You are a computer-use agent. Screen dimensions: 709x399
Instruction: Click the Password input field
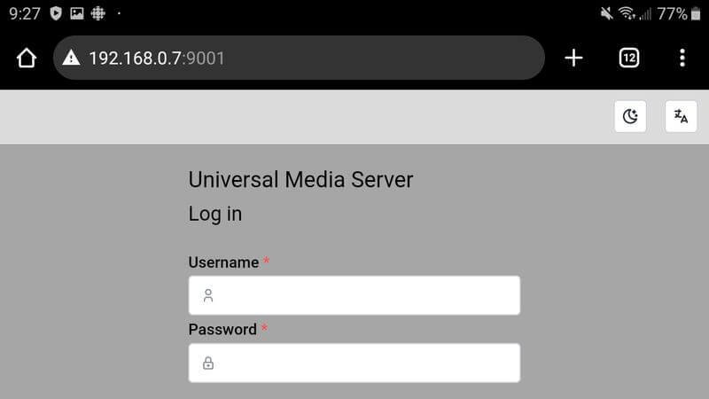tap(354, 363)
